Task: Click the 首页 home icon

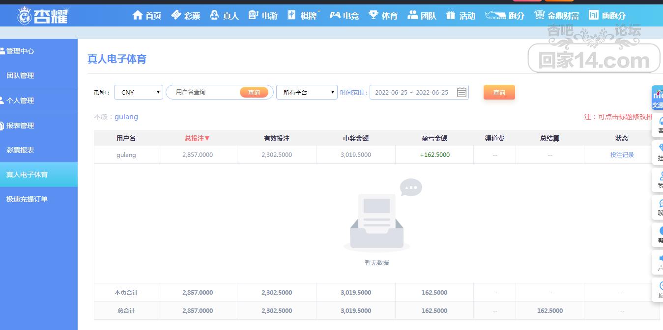Action: [x=138, y=15]
